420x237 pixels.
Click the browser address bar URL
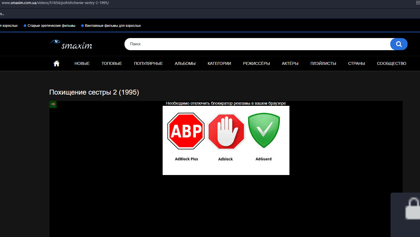point(55,3)
